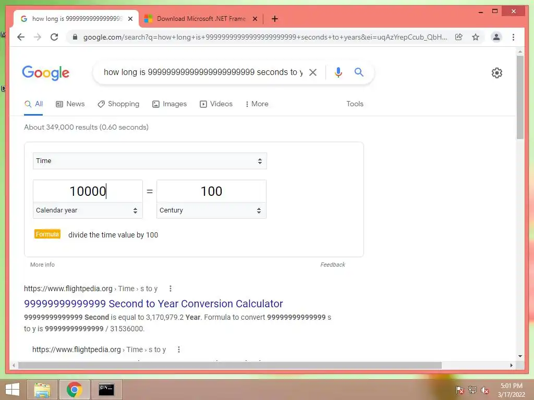Close the Download Microsoft .NET tab
Screen dimensions: 534x400
point(254,19)
